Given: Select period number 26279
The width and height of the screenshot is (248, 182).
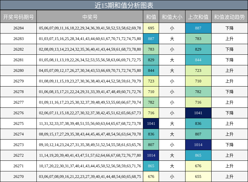Looking at the screenshot, I should (19, 81).
